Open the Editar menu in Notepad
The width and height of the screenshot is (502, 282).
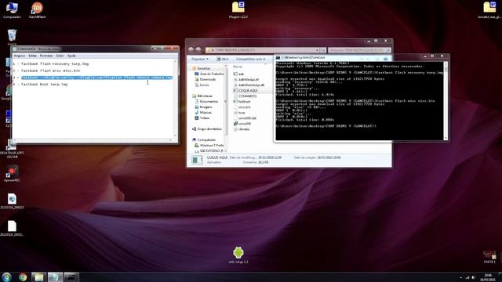(33, 56)
